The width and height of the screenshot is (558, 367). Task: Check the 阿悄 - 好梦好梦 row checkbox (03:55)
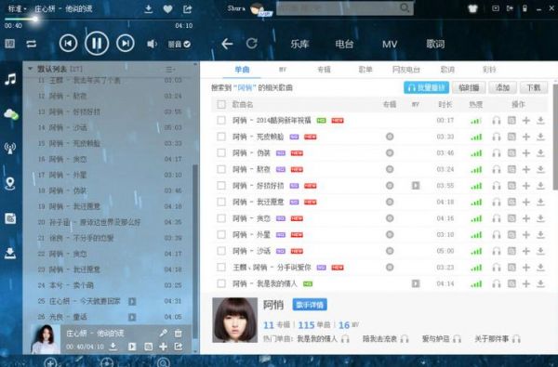click(221, 186)
